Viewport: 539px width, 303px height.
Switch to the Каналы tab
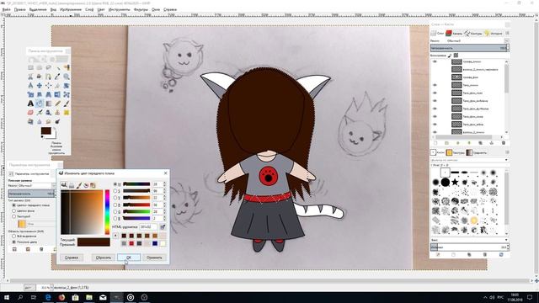[x=455, y=34]
